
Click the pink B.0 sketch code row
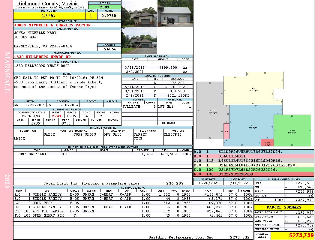[254, 156]
